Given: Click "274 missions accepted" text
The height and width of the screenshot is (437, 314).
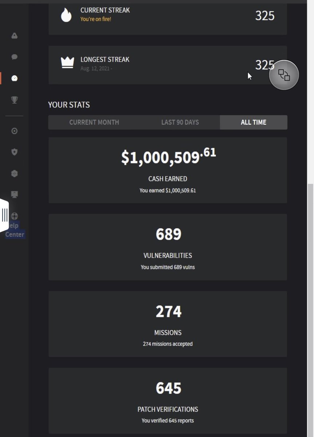Looking at the screenshot, I should coord(168,344).
